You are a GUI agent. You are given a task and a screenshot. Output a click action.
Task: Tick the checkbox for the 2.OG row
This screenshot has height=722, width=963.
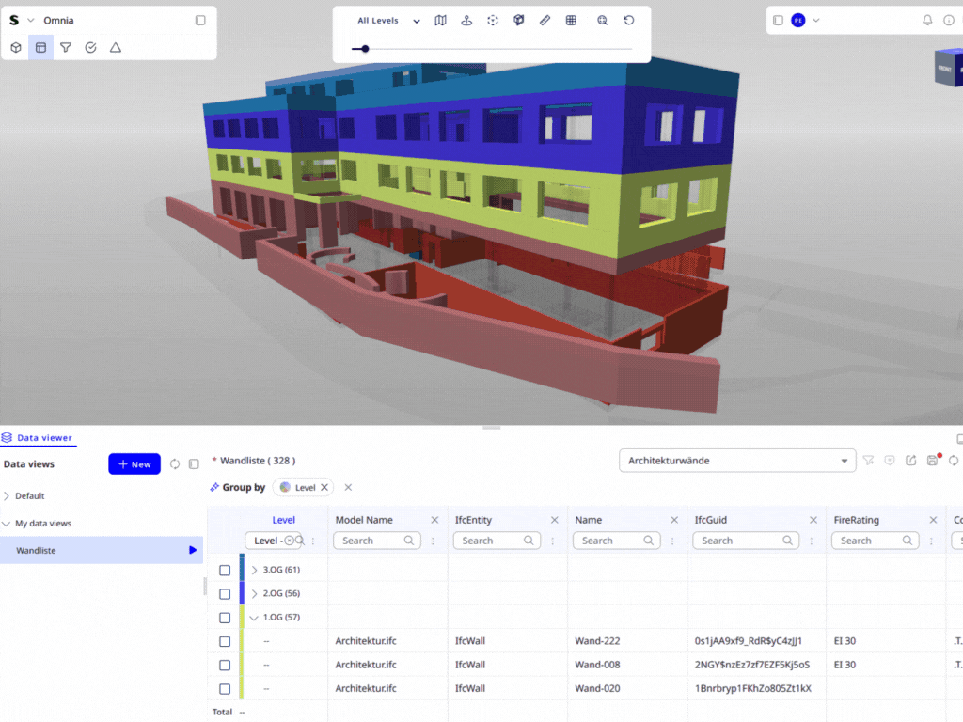pos(224,593)
